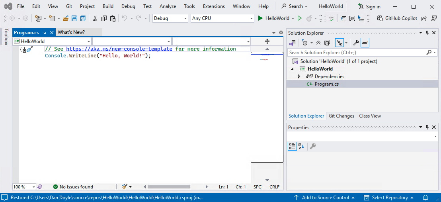Click Solution Explorer Properties wrench icon
441x202 pixels.
356,43
